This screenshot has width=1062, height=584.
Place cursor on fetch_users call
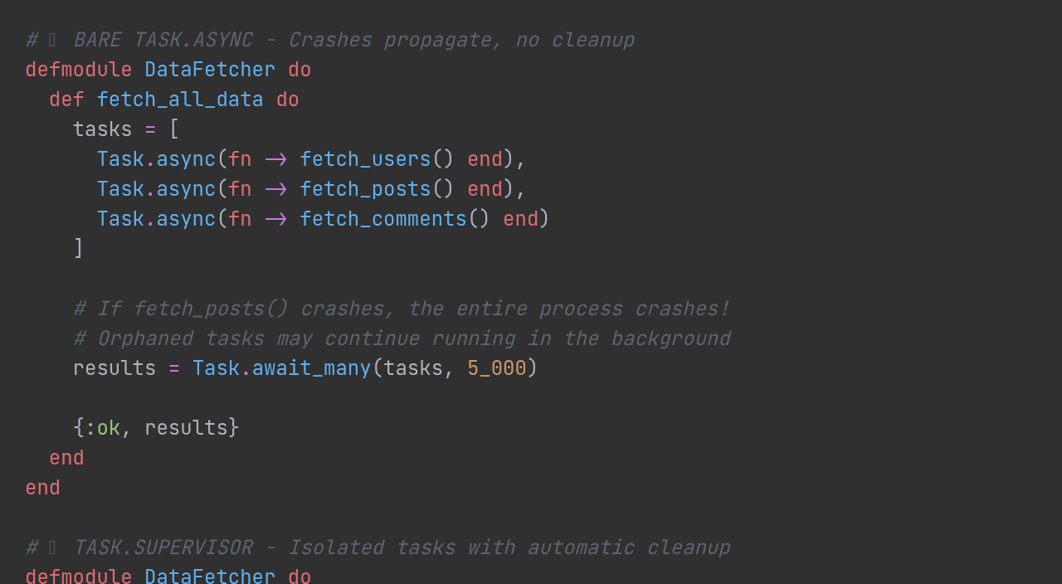tap(365, 159)
